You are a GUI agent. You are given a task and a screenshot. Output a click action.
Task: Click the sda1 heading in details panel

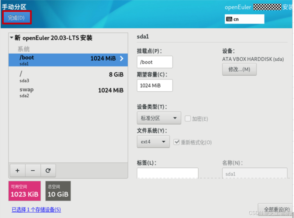pos(143,36)
